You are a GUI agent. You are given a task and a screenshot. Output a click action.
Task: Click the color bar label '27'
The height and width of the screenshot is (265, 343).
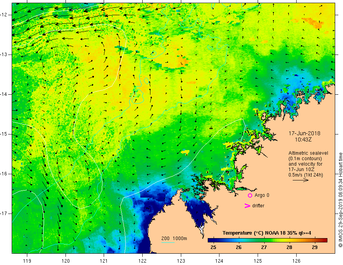click(264, 247)
